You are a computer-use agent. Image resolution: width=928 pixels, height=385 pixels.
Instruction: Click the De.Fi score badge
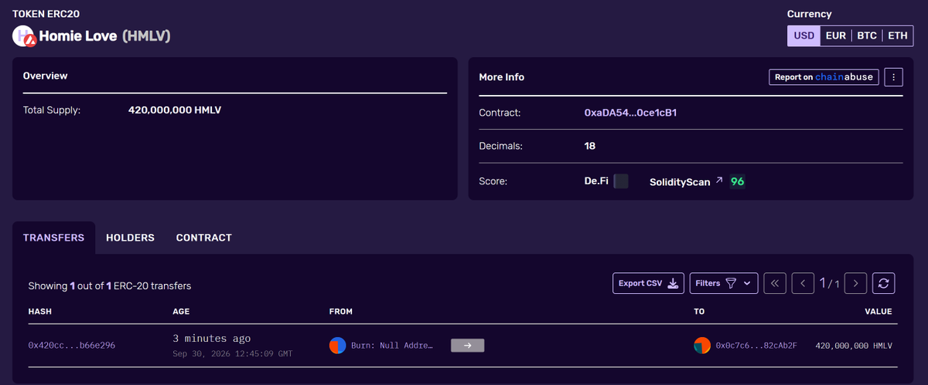pos(621,181)
